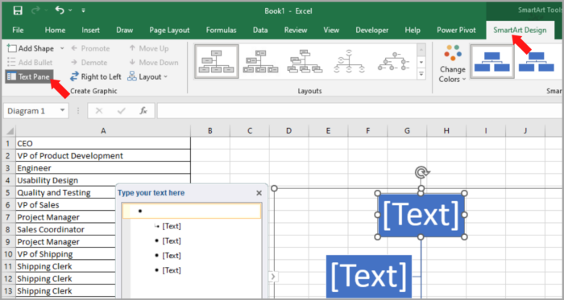
Task: Expand the Layouts gallery More button
Action: 421,74
